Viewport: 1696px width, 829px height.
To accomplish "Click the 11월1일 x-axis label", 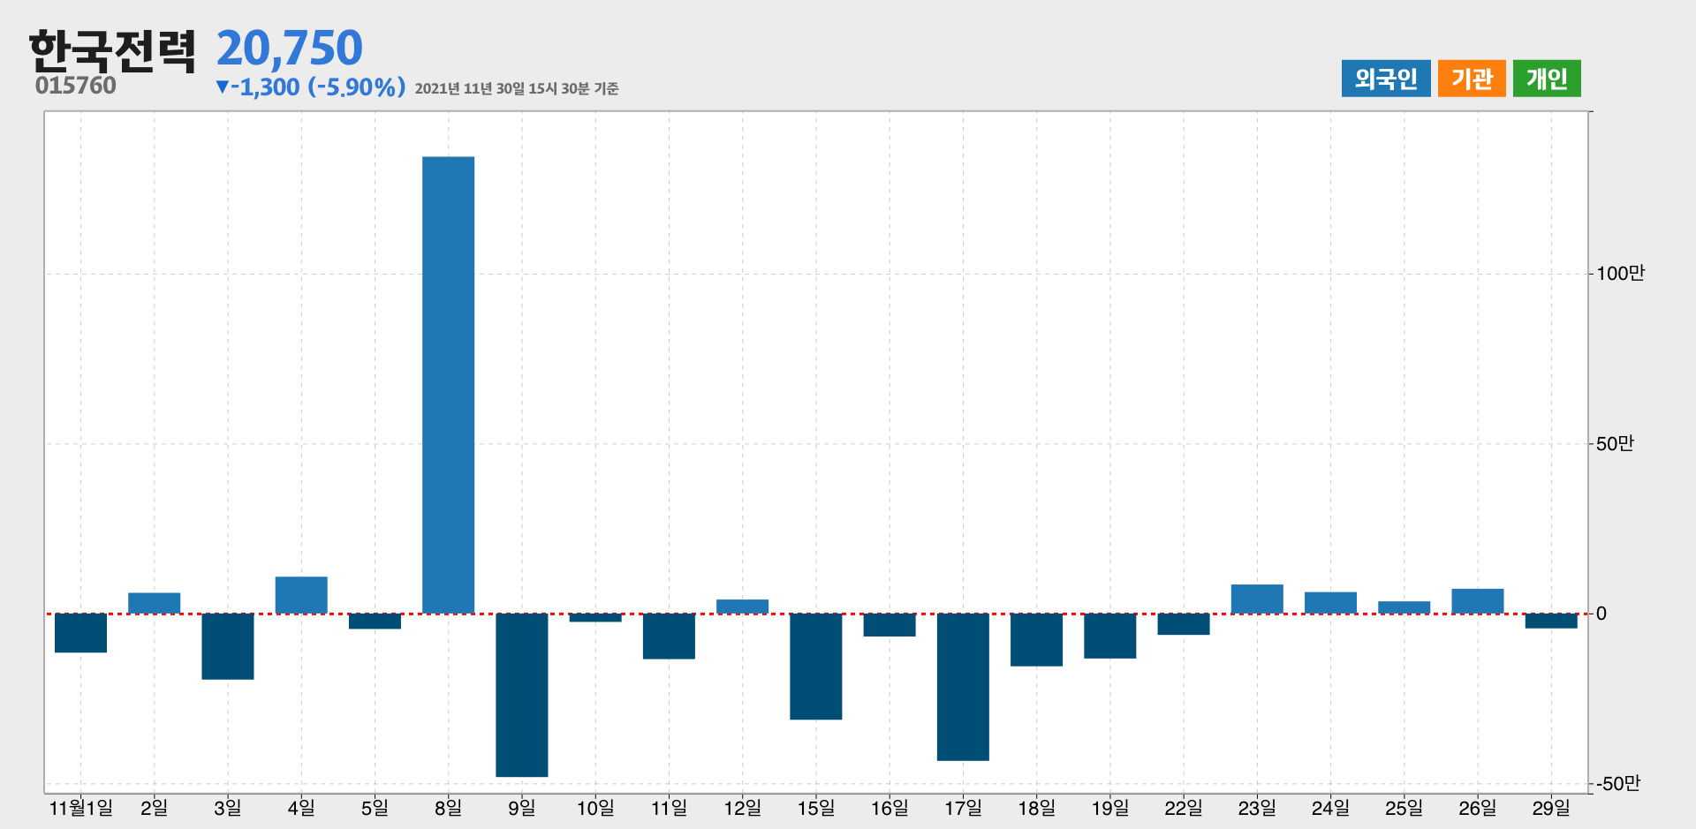I will (x=80, y=808).
